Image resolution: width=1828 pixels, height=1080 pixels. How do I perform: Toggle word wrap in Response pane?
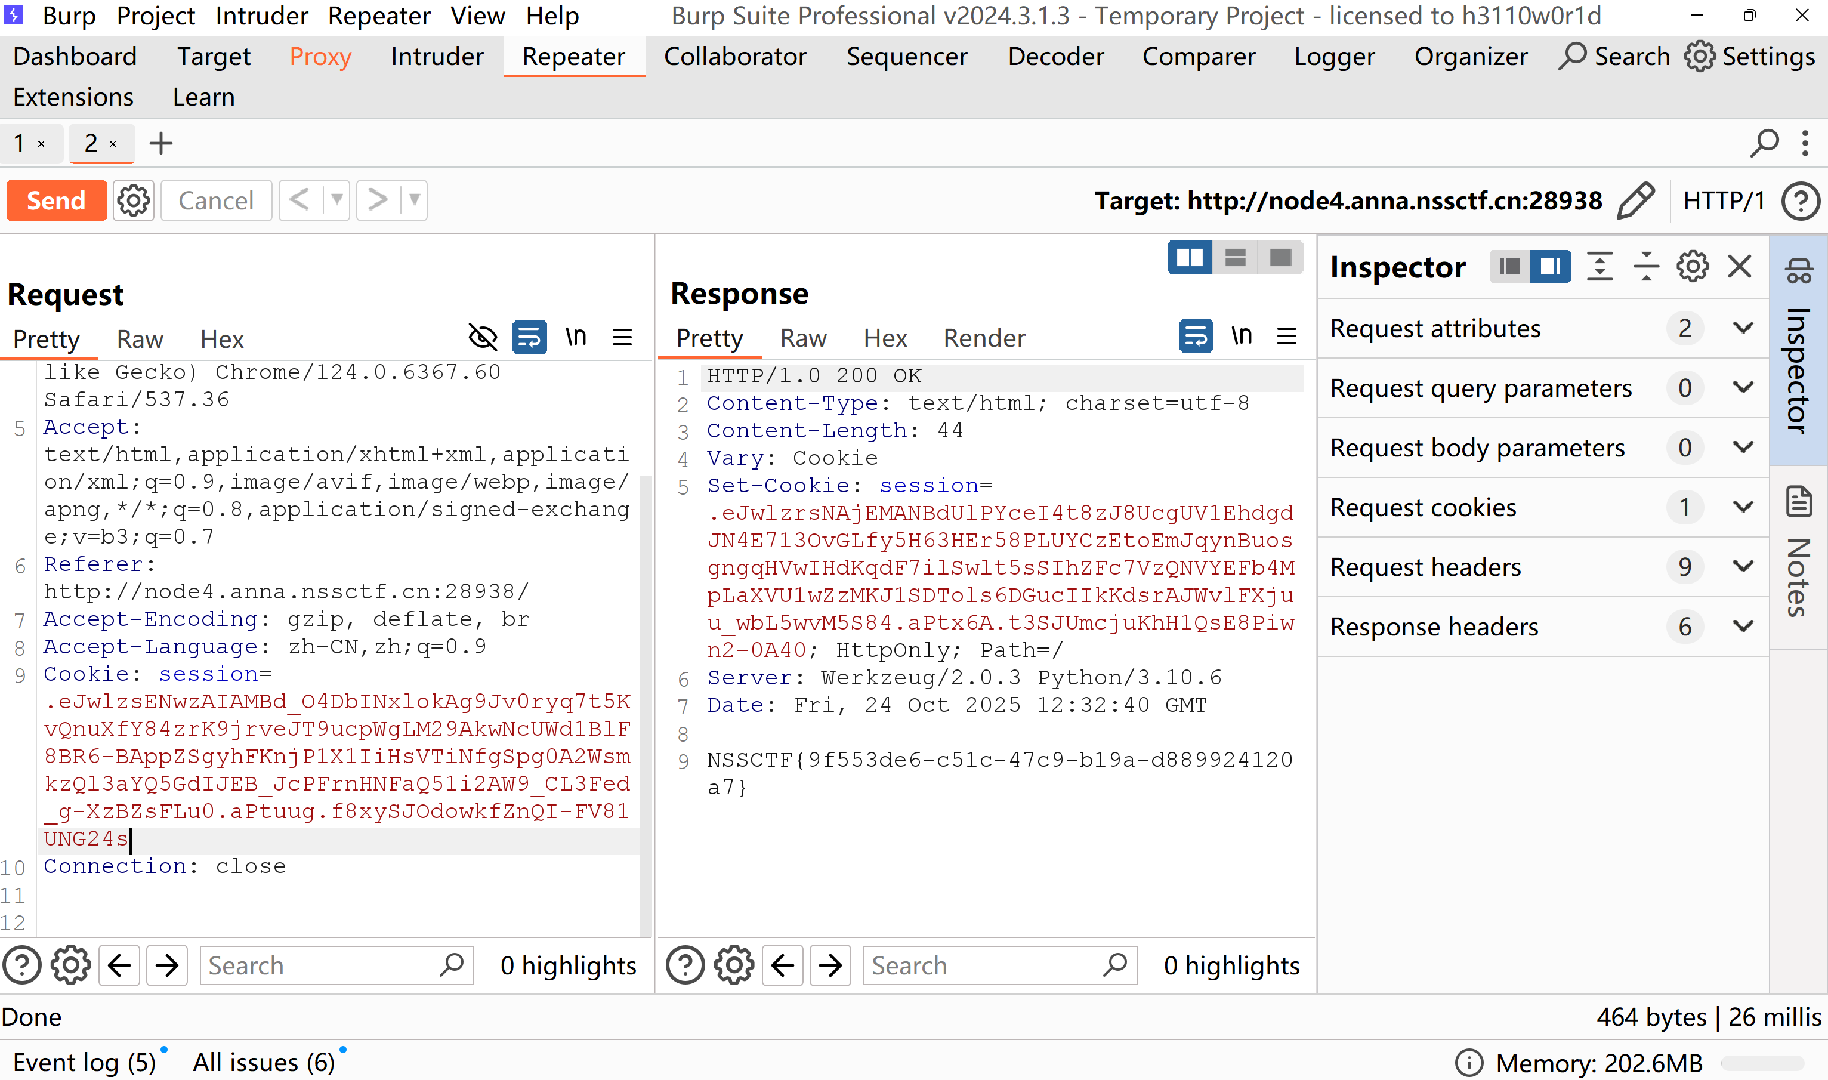1196,336
